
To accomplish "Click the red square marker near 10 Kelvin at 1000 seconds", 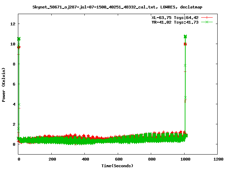I will point(185,44).
